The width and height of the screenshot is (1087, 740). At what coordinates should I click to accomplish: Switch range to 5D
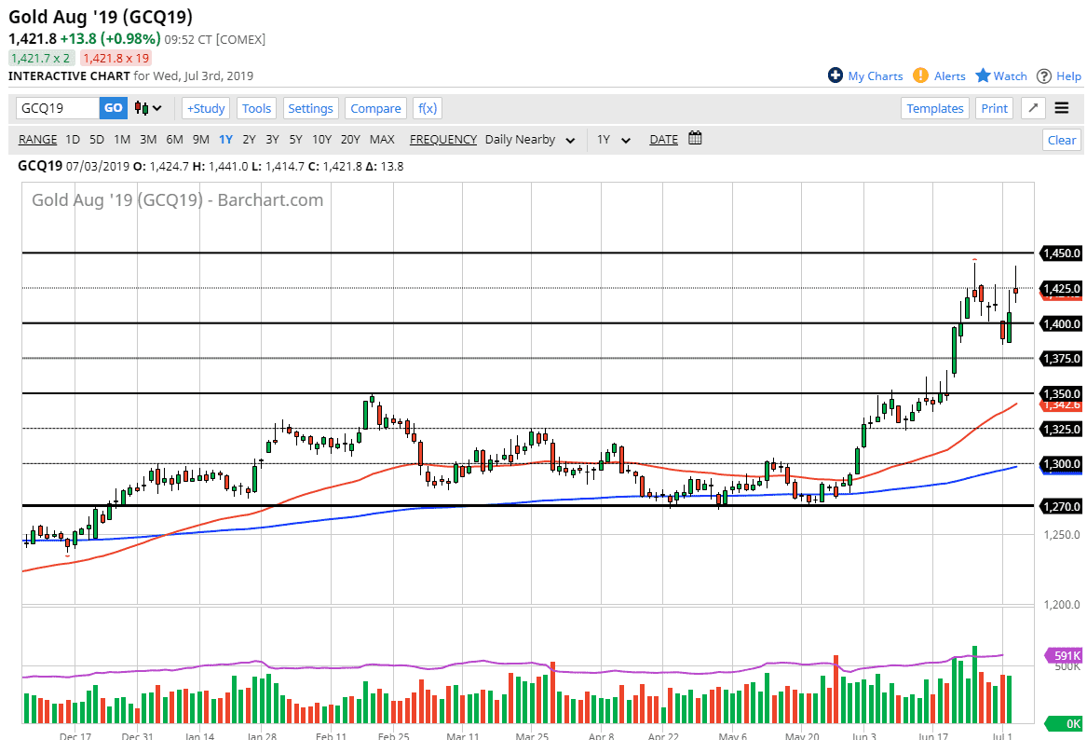(97, 140)
